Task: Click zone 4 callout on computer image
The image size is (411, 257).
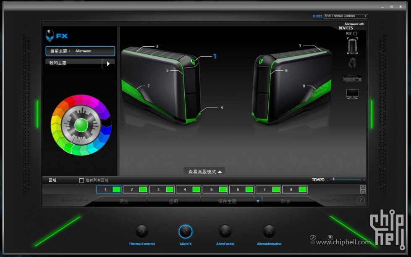Action: coord(222,108)
